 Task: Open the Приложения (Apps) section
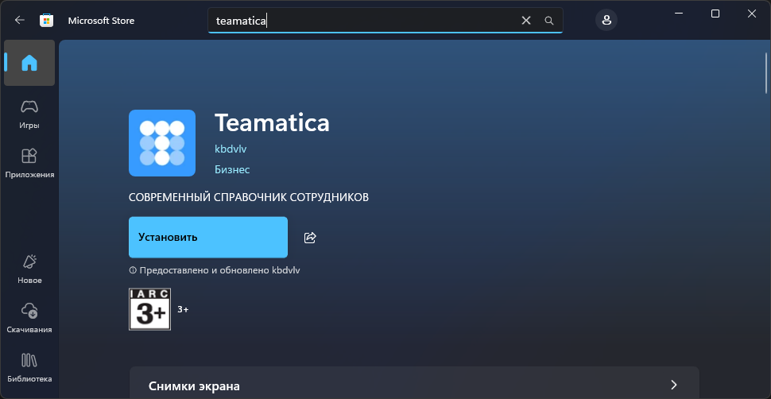(29, 163)
